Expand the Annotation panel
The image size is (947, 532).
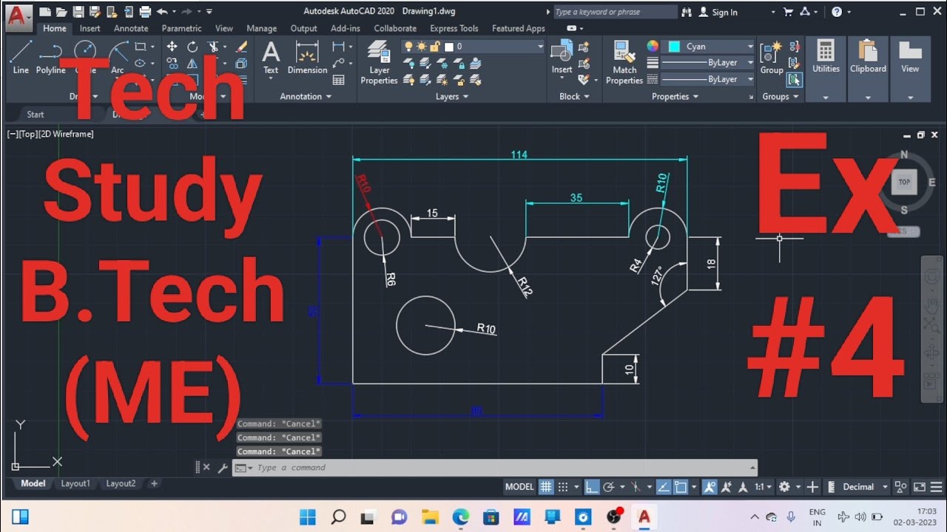pyautogui.click(x=306, y=97)
